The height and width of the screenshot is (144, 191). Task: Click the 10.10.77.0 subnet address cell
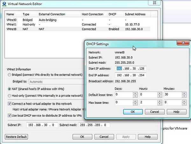[132, 24]
